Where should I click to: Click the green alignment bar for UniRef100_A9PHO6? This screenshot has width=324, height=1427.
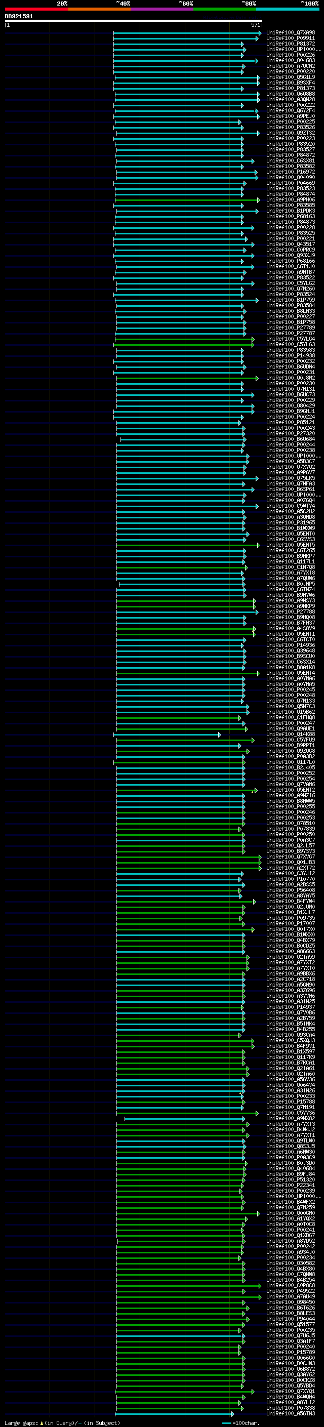click(187, 200)
